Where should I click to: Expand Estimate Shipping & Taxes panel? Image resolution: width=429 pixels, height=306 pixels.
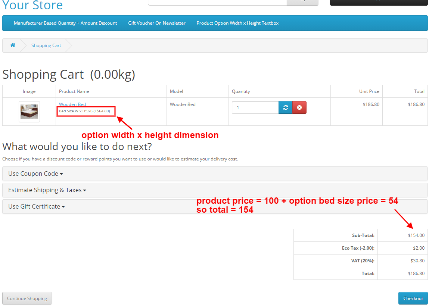pos(47,190)
